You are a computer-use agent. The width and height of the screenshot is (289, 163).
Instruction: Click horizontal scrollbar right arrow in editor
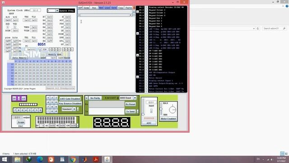[131, 15]
